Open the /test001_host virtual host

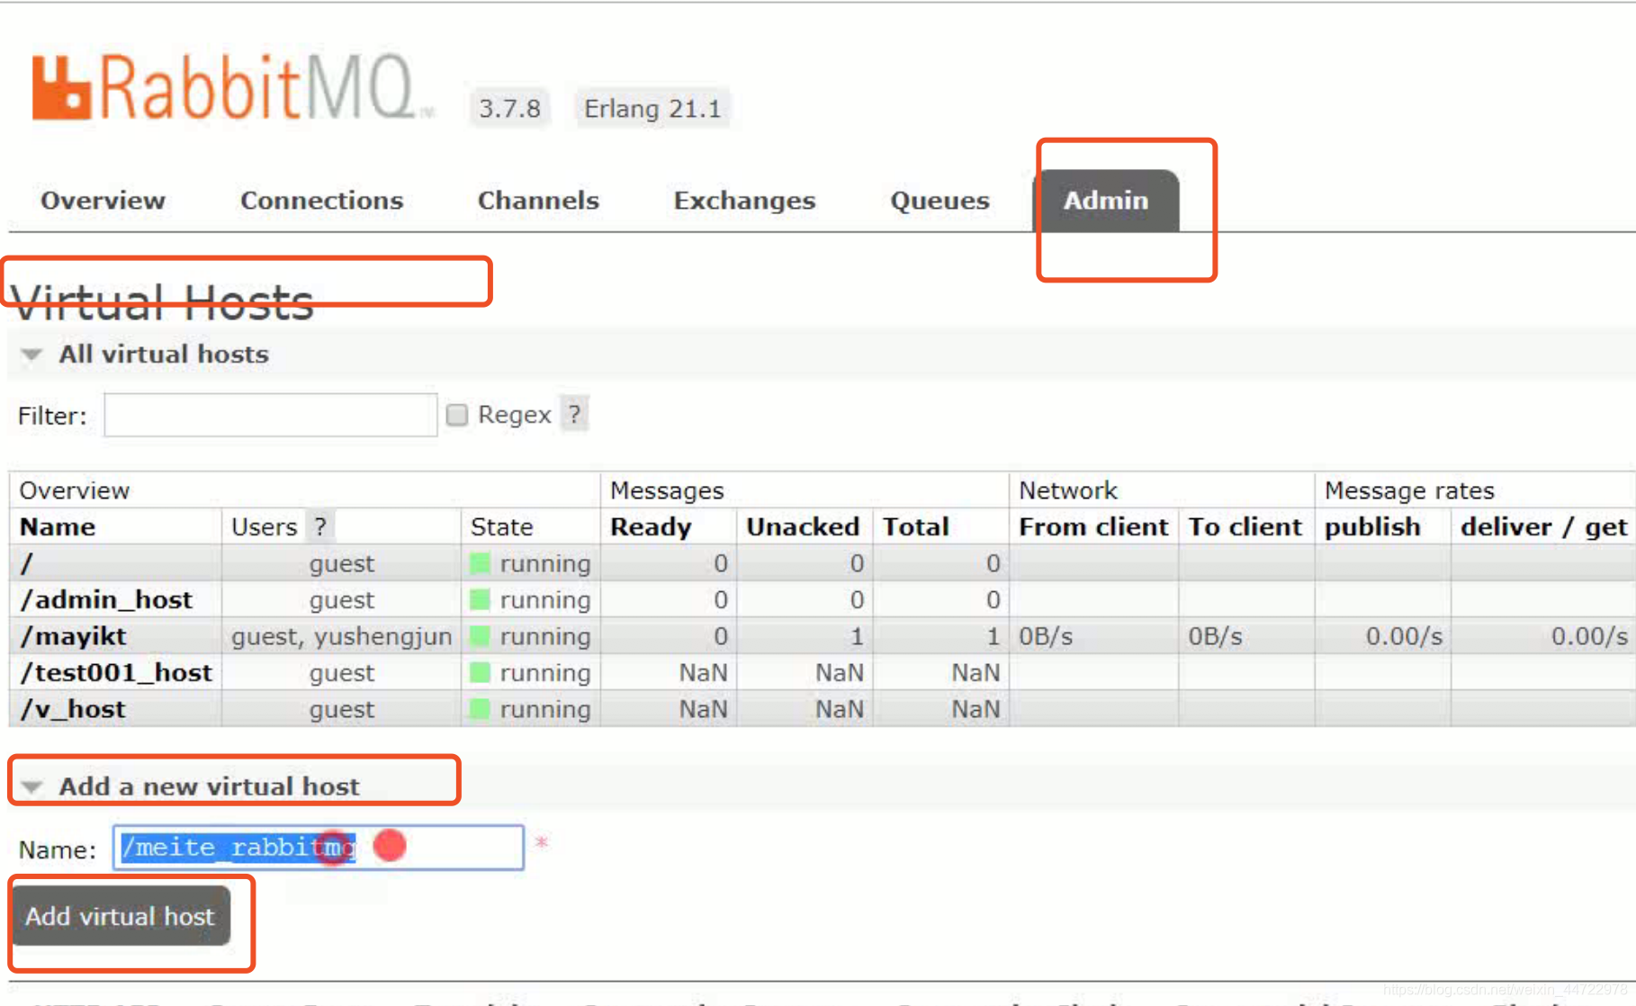coord(116,673)
